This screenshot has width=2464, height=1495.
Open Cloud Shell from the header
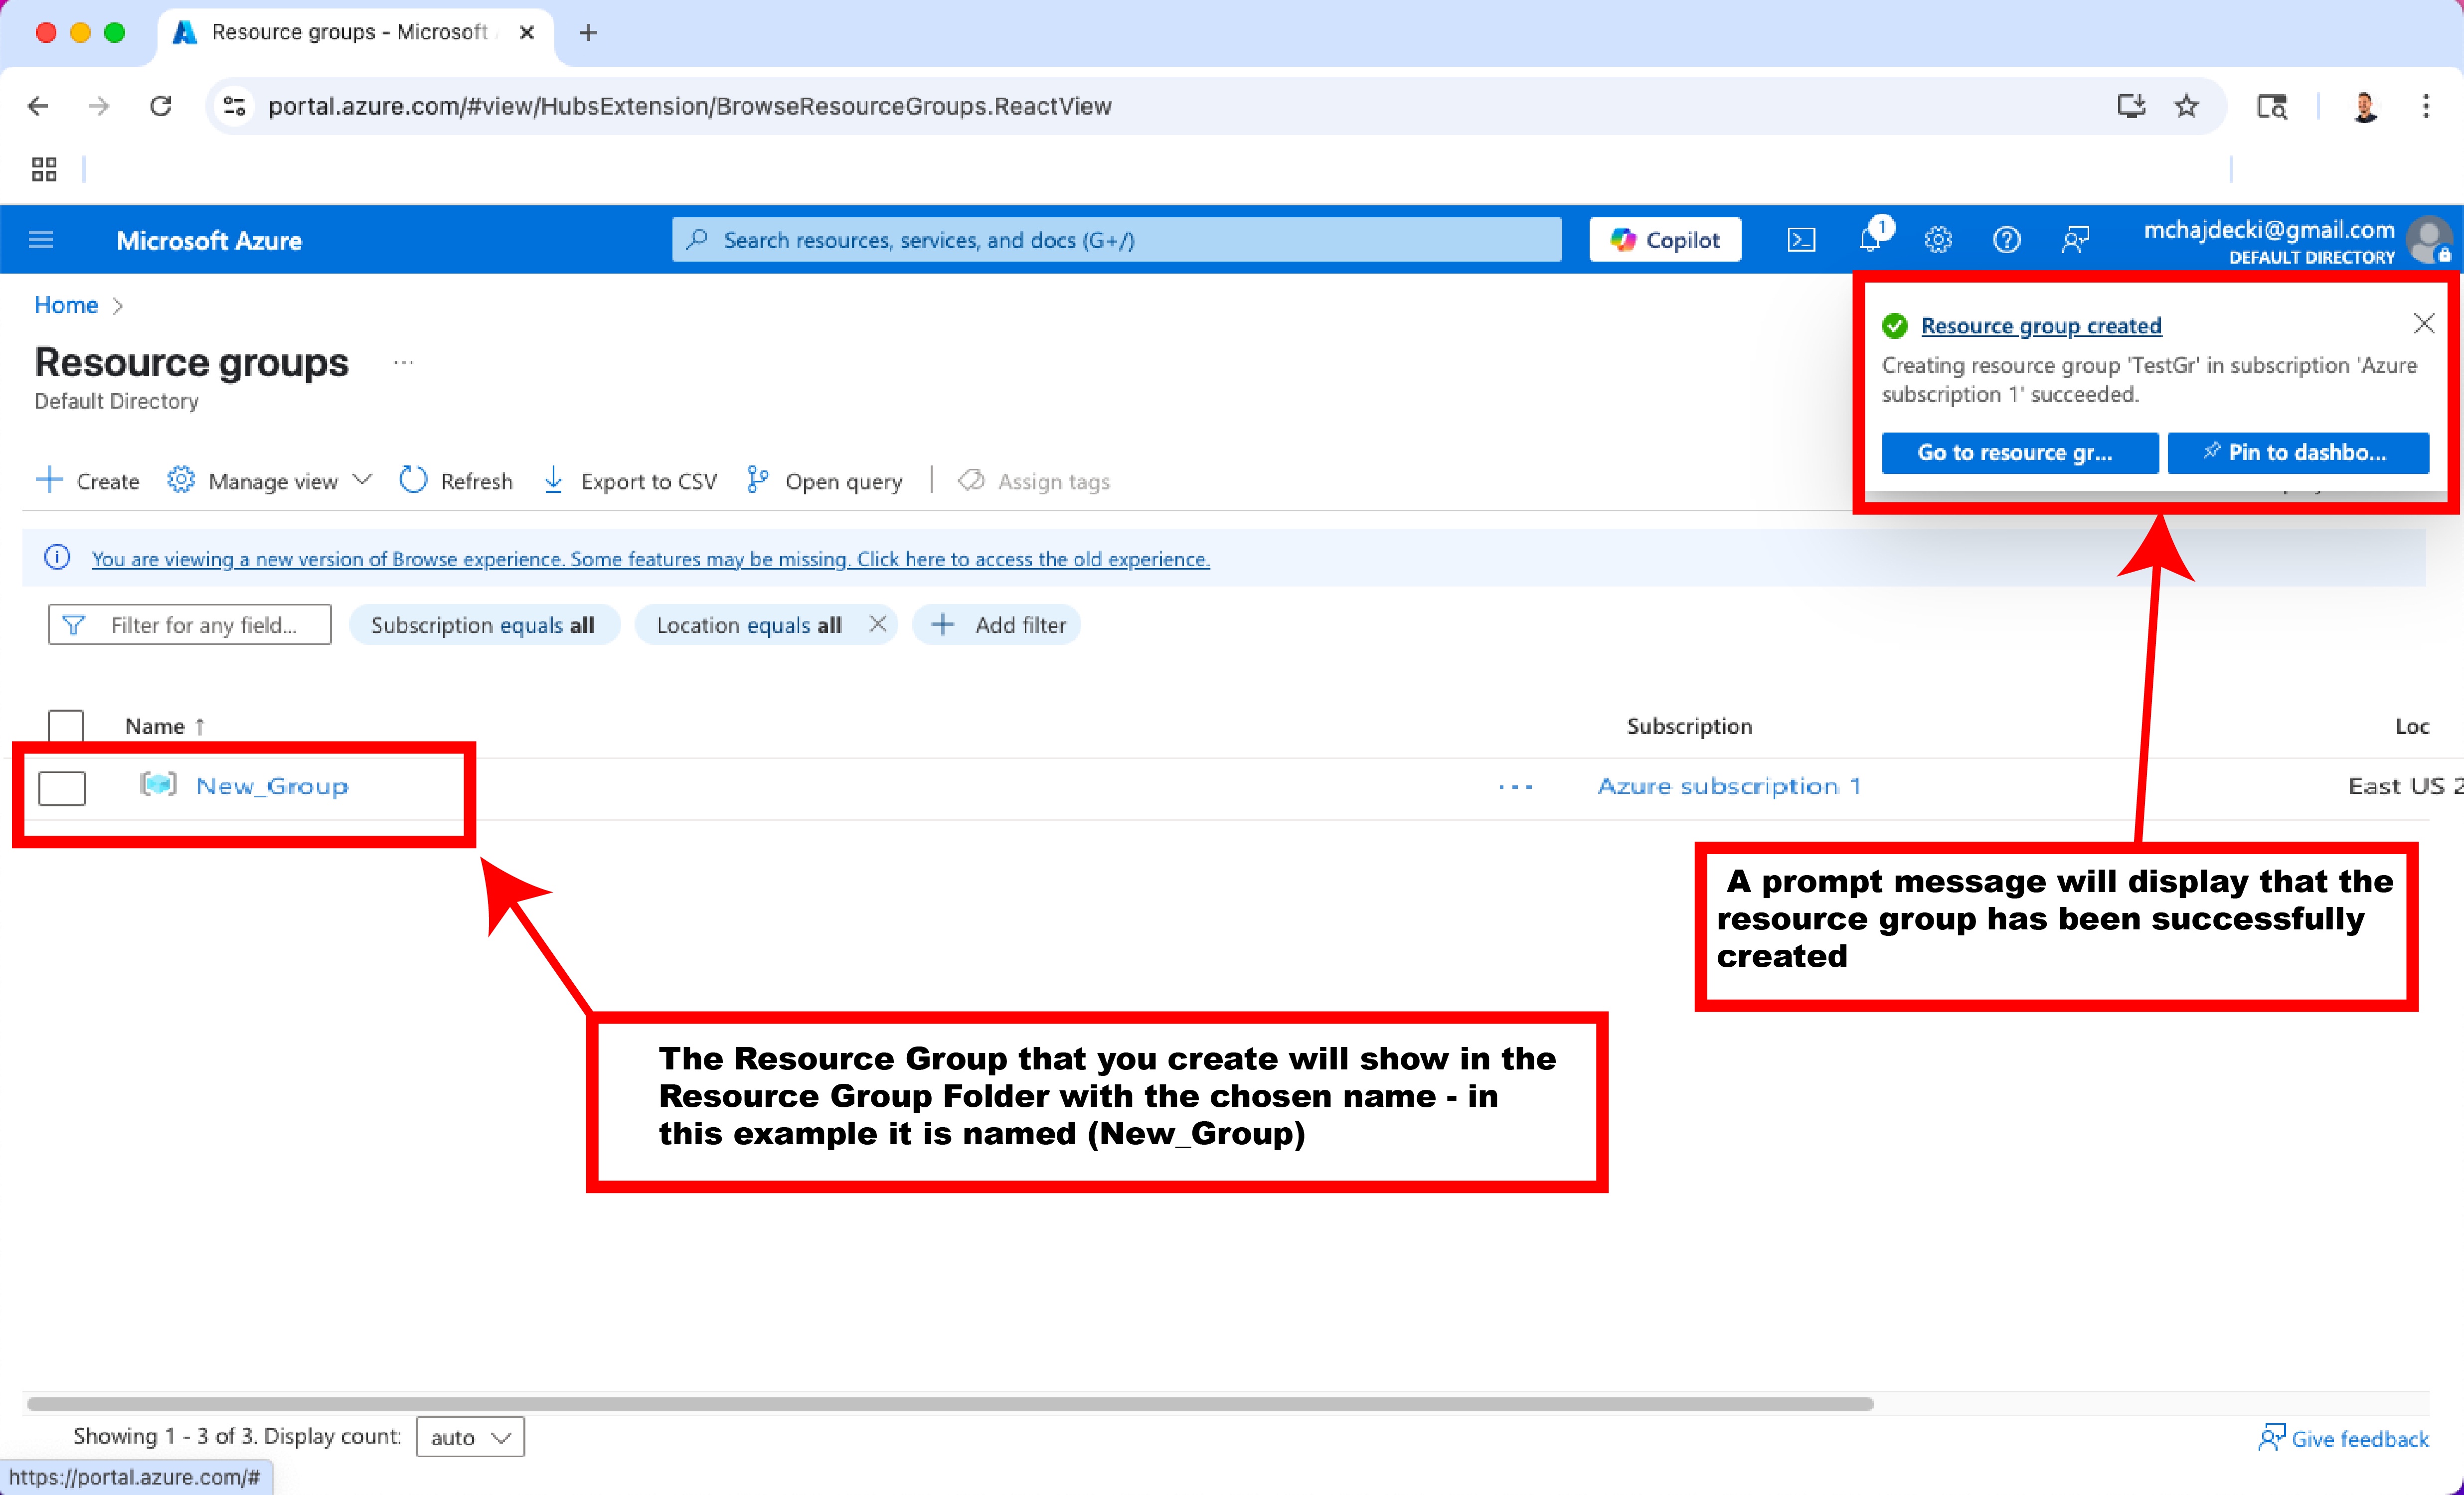1801,240
